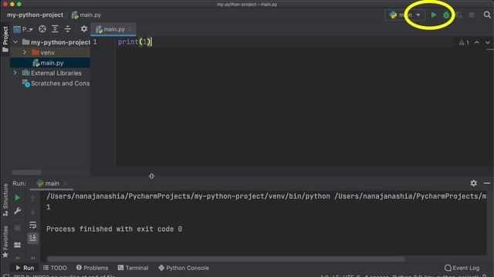
Task: Open the Python Console tab
Action: coord(184,268)
